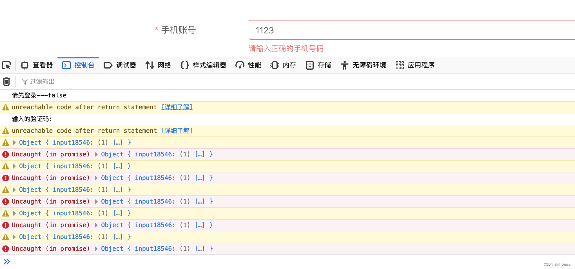
Task: Click first 详细了解 unreachable code link
Action: pos(177,107)
